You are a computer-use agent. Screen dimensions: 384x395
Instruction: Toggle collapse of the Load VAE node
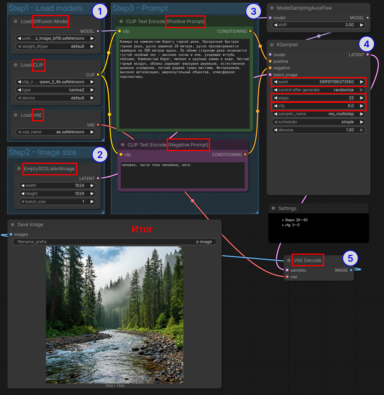[15, 115]
